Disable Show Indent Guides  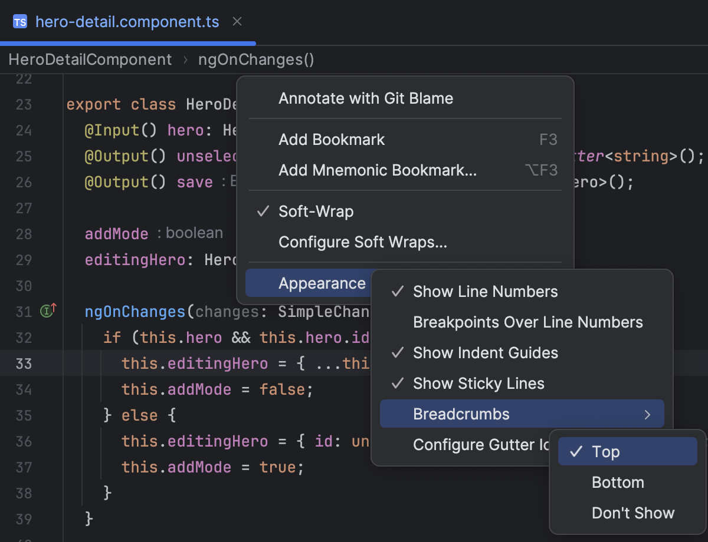[x=486, y=352]
